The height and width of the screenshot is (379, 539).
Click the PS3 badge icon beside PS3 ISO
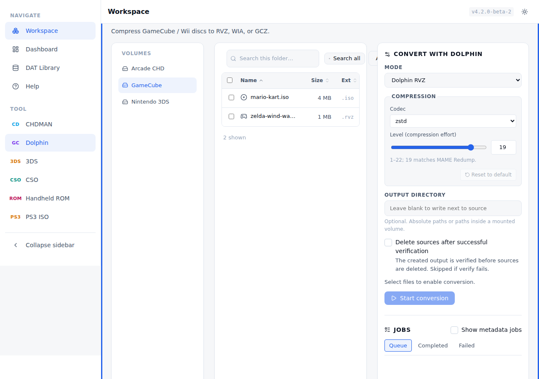(16, 217)
